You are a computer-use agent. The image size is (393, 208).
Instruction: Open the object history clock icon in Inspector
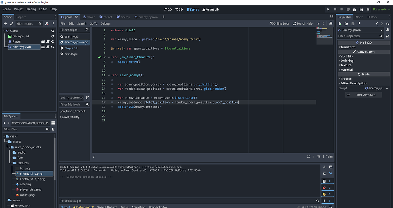[x=388, y=24]
